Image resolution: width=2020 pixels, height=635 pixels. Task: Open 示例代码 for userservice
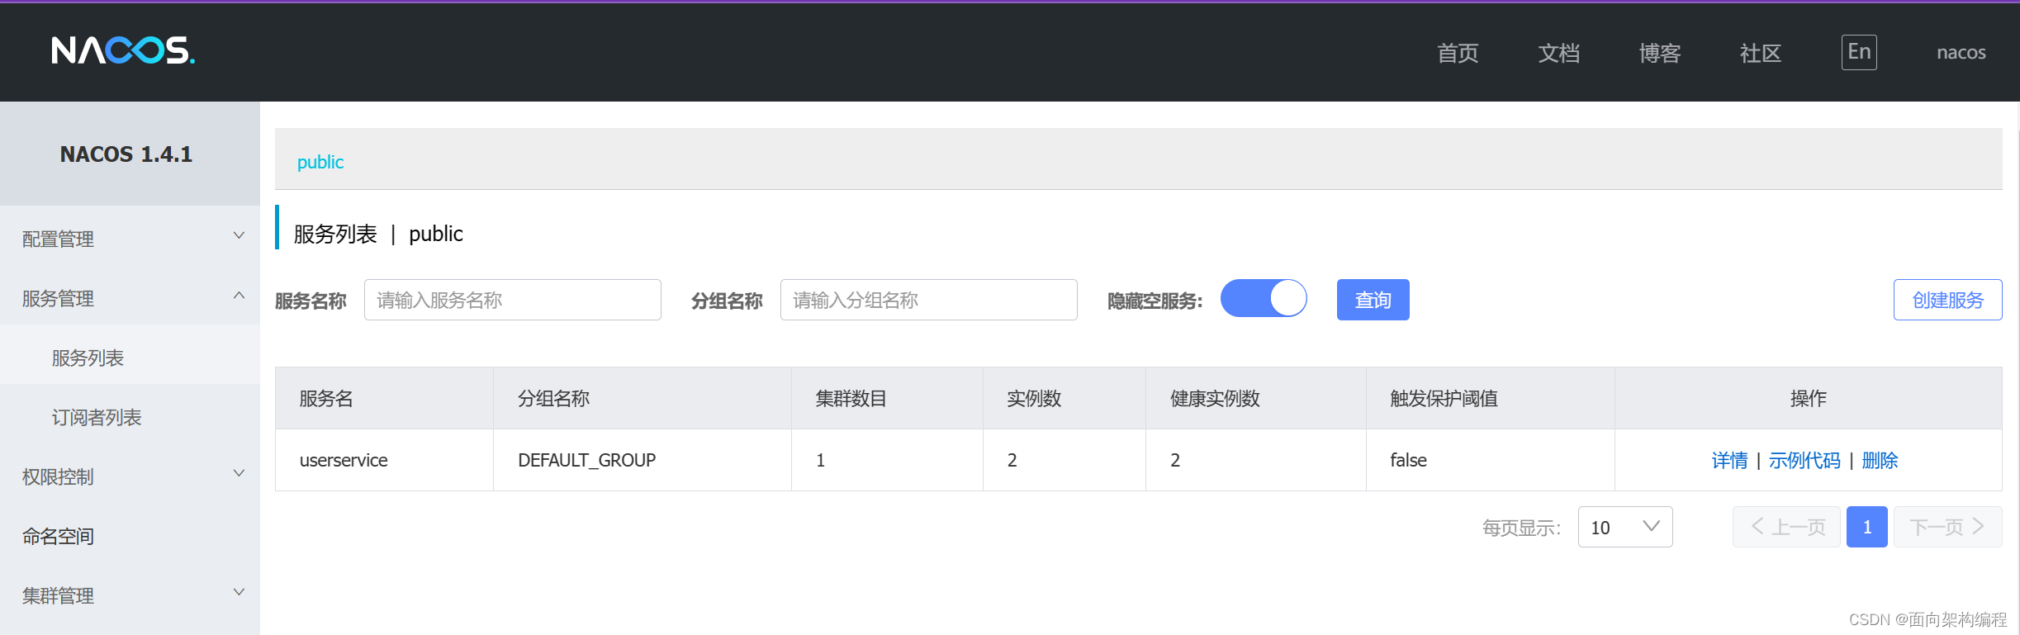tap(1804, 460)
